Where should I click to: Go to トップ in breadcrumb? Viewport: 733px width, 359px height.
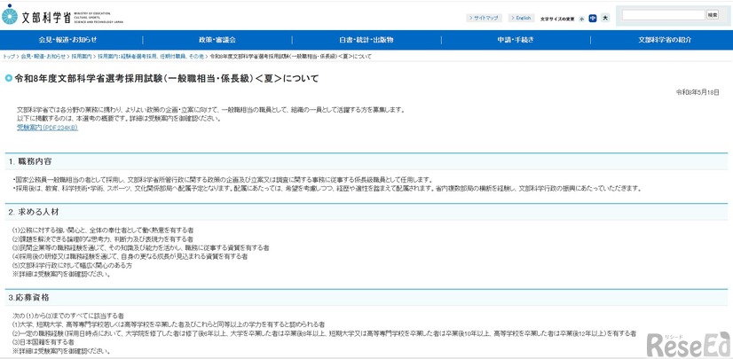[x=9, y=56]
